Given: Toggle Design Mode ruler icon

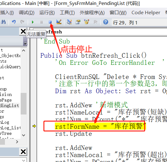Looking at the screenshot, I should (x=59, y=22).
